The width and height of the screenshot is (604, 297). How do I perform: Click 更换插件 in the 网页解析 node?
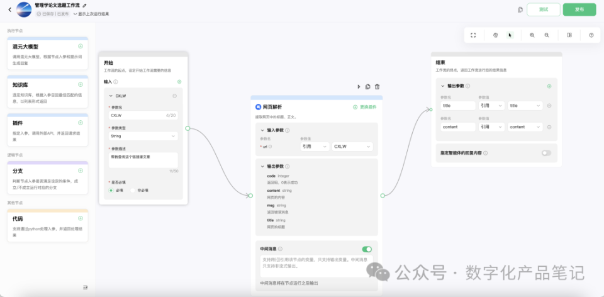365,107
